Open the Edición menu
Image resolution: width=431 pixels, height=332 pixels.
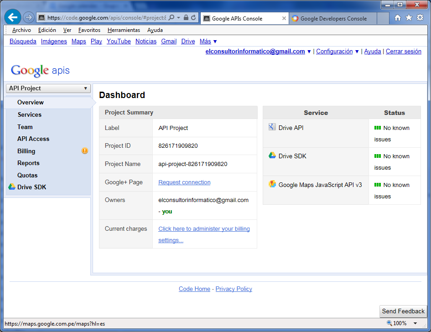coord(47,30)
